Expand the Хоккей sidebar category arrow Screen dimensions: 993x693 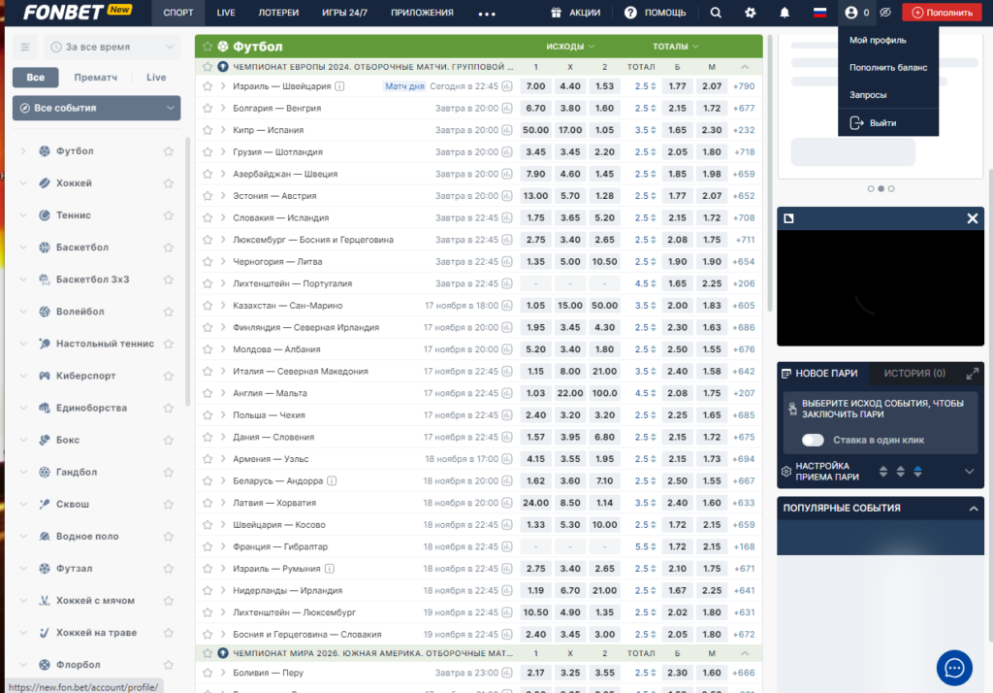23,183
